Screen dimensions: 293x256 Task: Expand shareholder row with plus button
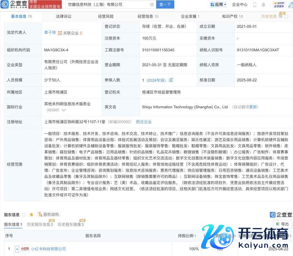pyautogui.click(x=17, y=249)
